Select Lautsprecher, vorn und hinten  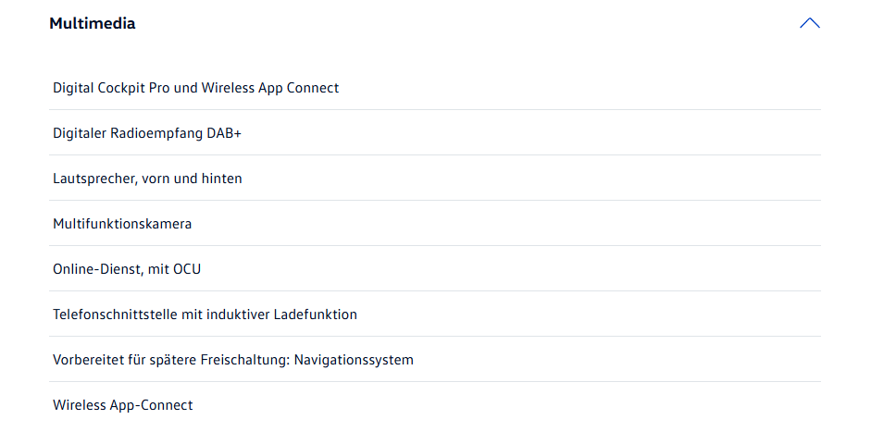pyautogui.click(x=147, y=179)
